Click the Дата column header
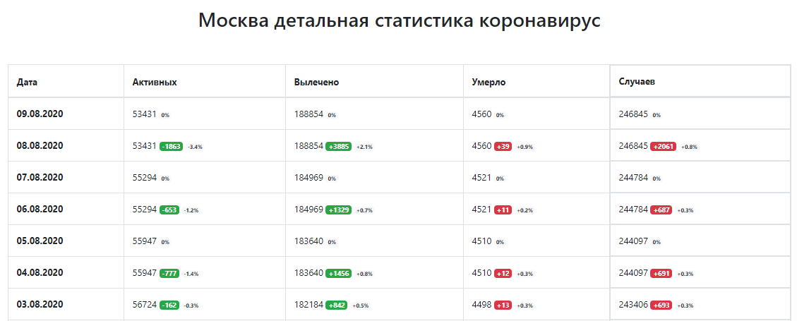797x321 pixels. (27, 82)
